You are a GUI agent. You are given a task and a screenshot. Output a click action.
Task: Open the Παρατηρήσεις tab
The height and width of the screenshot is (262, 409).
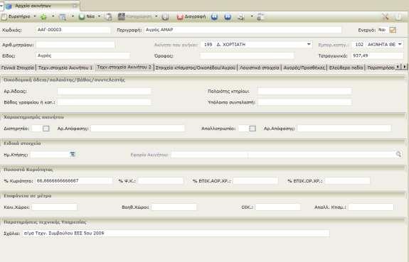[381, 67]
